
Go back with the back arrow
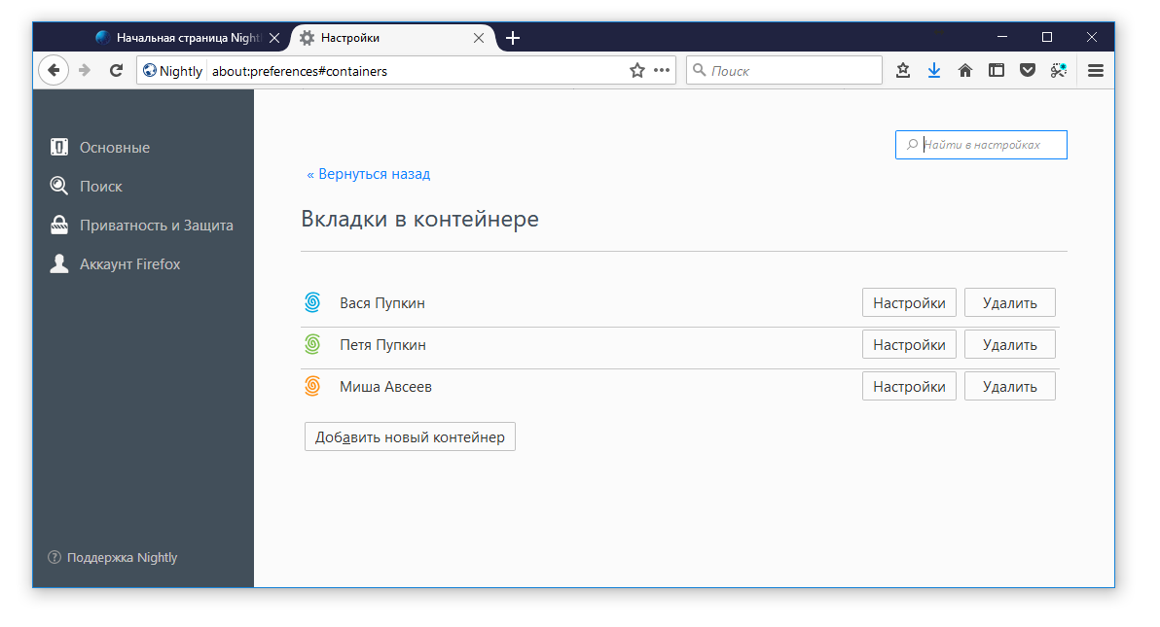[54, 70]
